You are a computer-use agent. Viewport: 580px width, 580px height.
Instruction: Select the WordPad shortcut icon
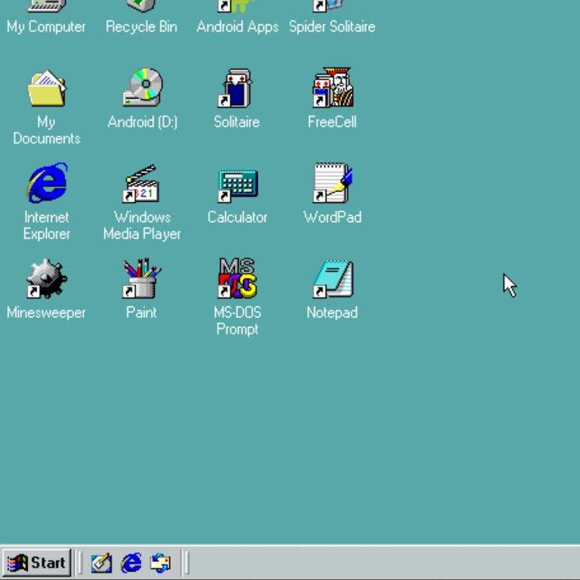333,183
